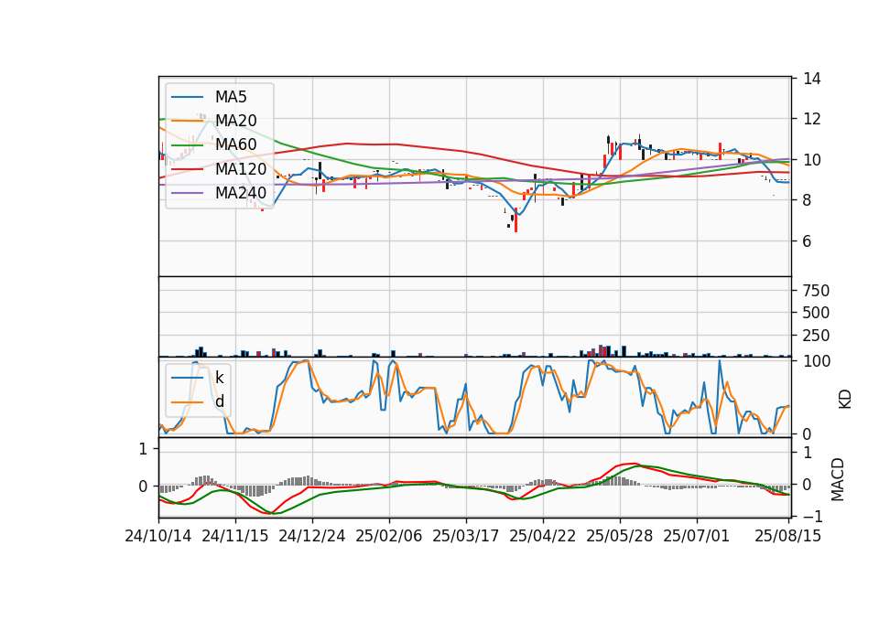Click the price axis value 8

coord(807,200)
